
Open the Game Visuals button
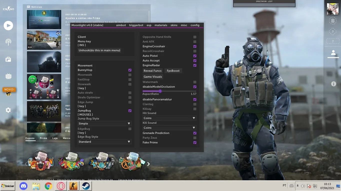(153, 77)
